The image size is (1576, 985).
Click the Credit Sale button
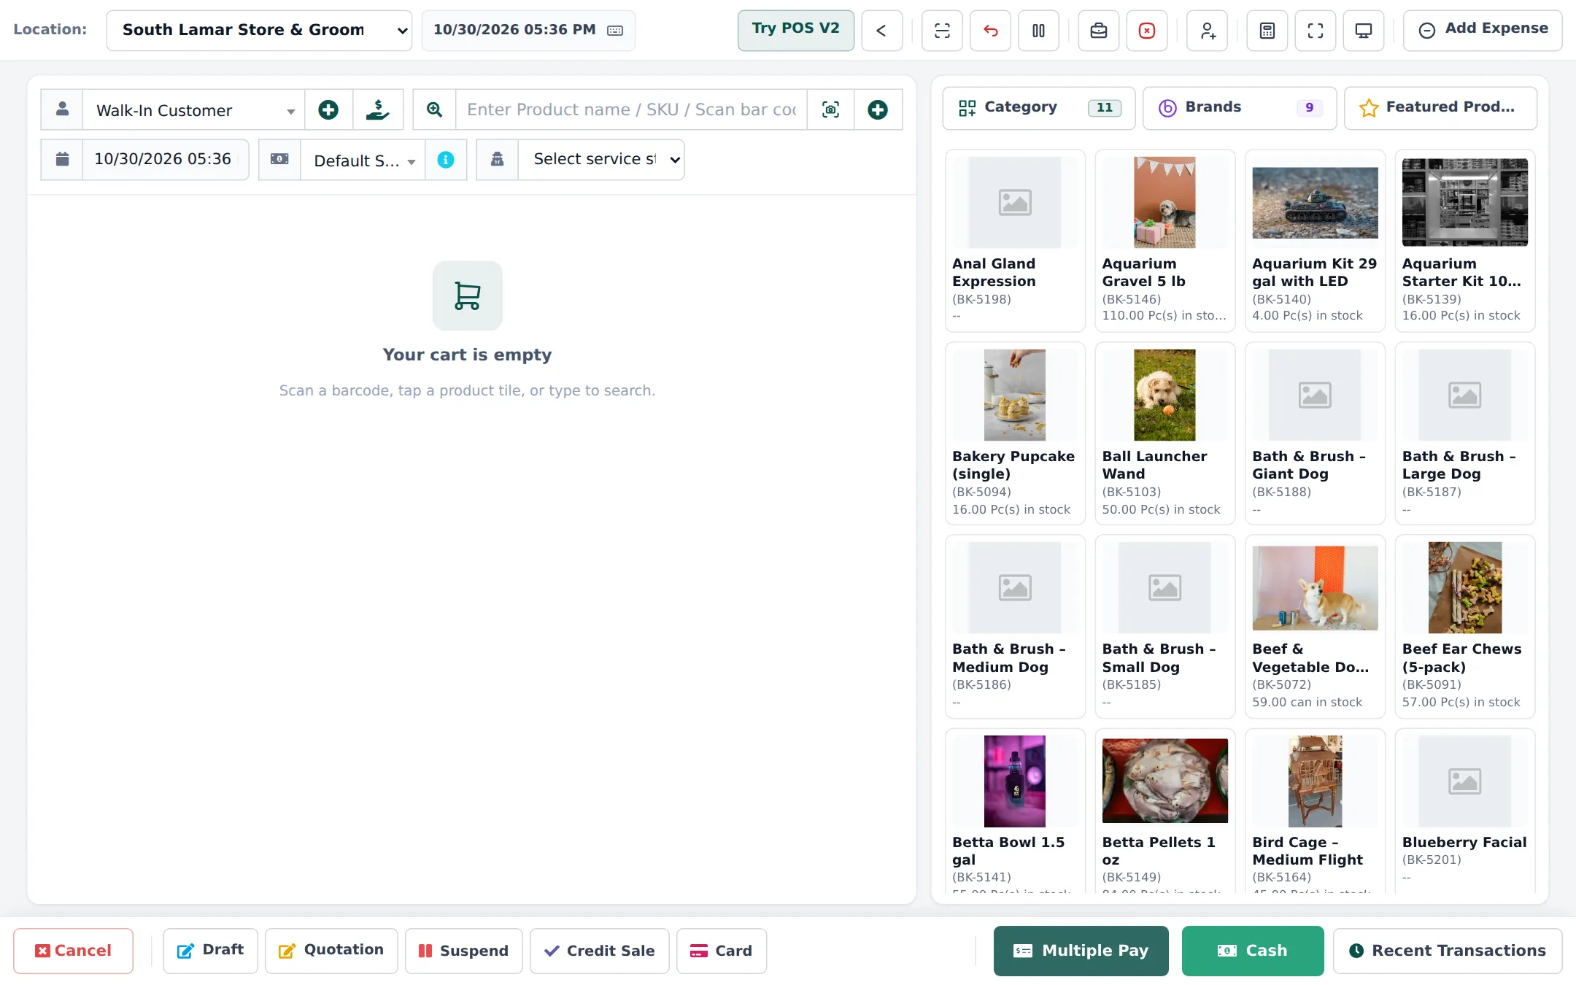(x=600, y=951)
